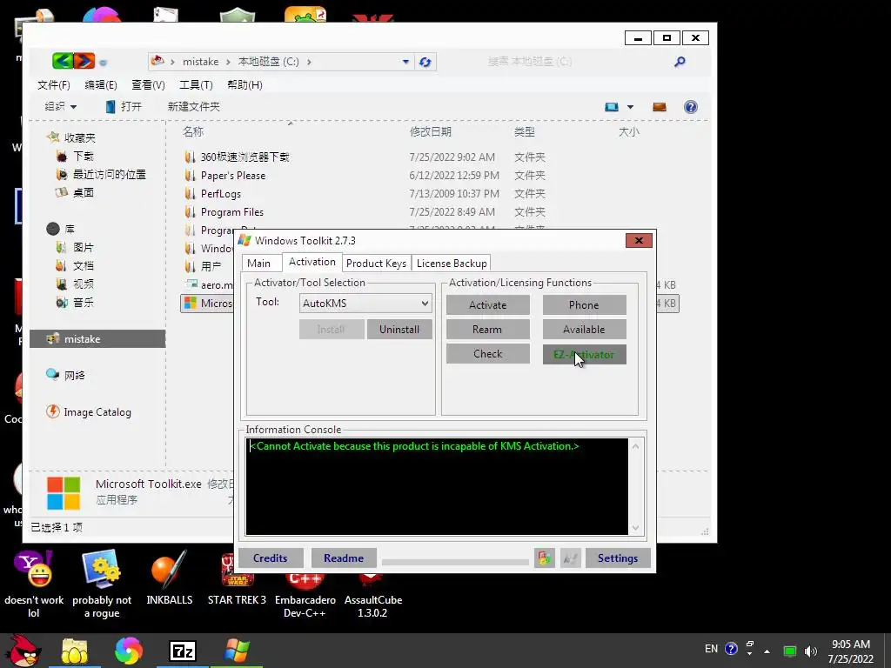Viewport: 891px width, 668px height.
Task: Click the Phone button
Action: [584, 305]
